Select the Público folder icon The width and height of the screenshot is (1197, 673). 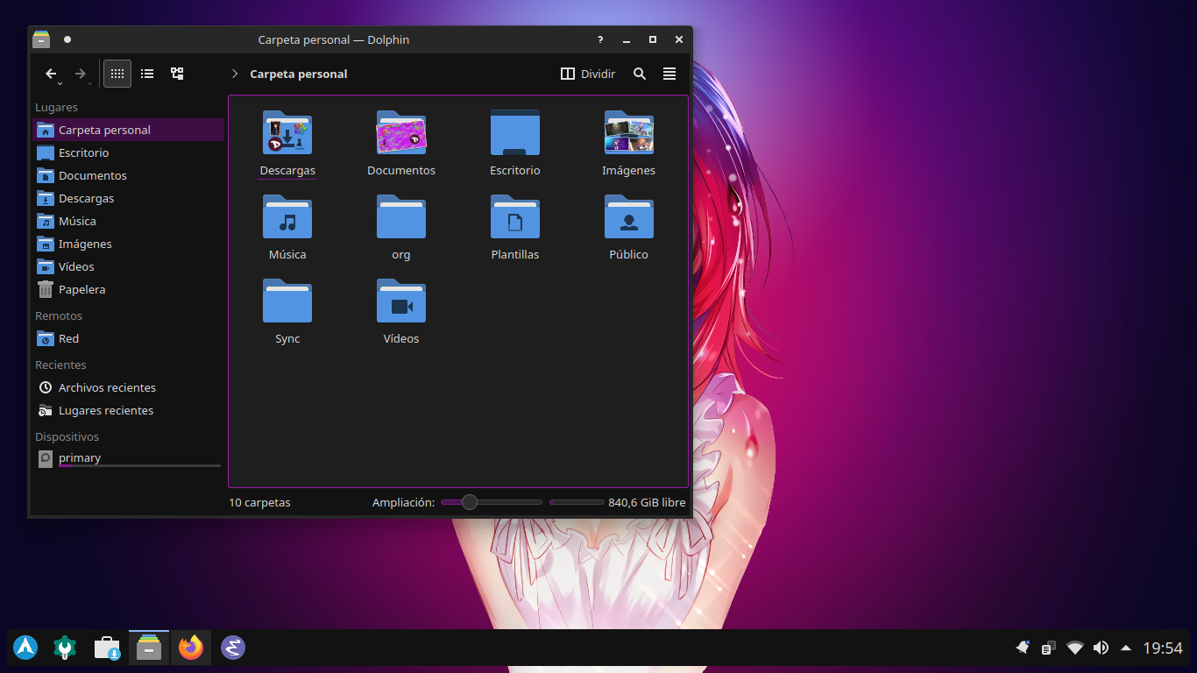coord(629,217)
